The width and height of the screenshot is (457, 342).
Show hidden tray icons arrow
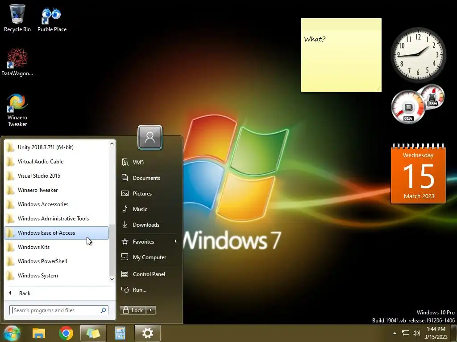(x=395, y=333)
